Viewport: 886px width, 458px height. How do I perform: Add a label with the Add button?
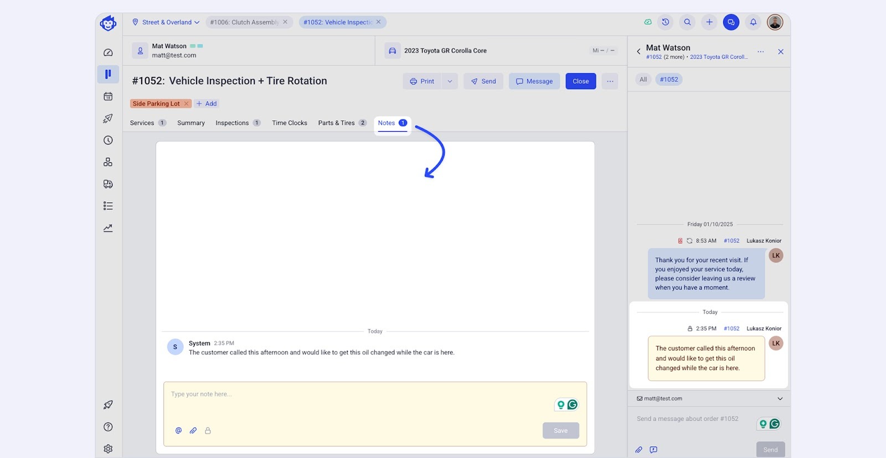pos(207,104)
